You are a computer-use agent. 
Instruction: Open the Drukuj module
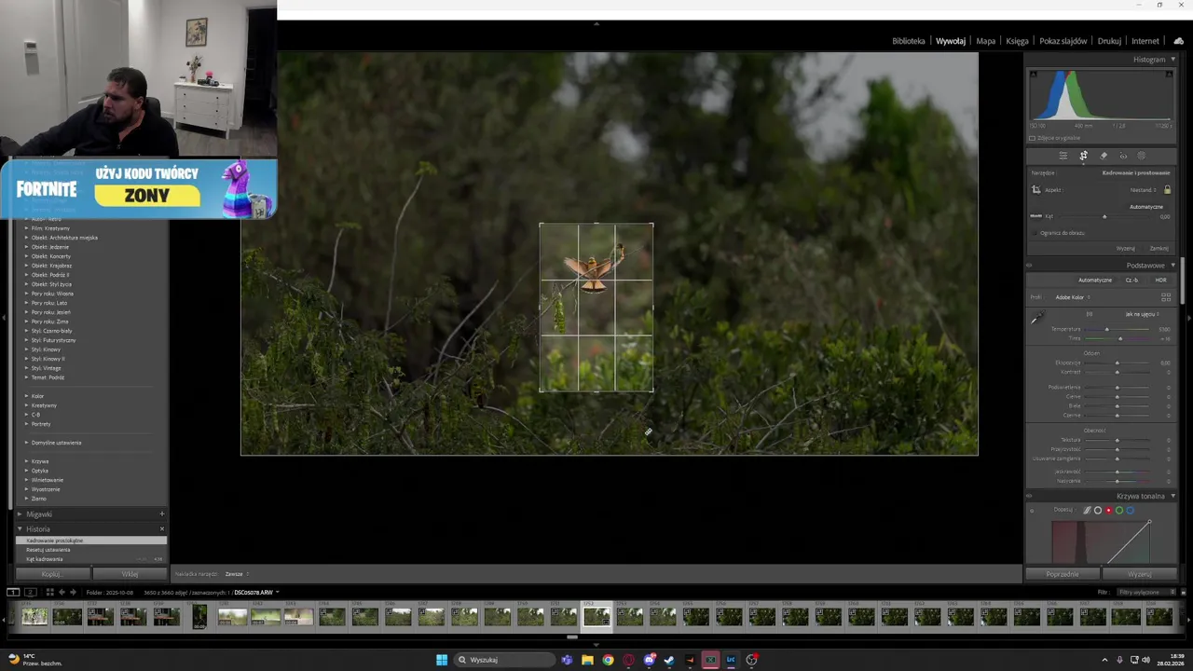(x=1109, y=41)
